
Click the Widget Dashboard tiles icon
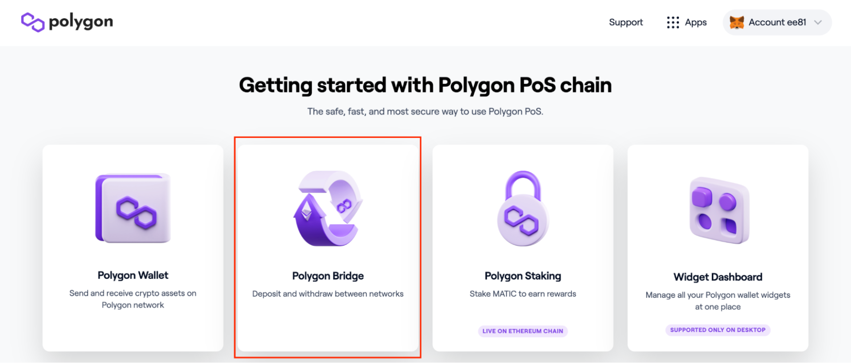pyautogui.click(x=719, y=210)
